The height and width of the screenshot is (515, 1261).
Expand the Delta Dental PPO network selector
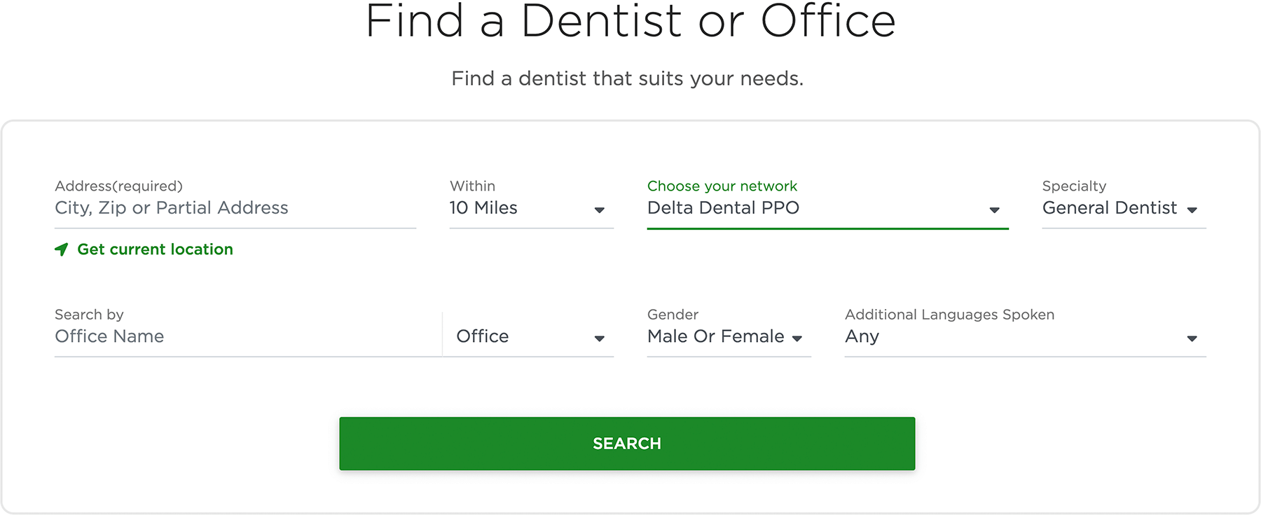click(x=827, y=208)
